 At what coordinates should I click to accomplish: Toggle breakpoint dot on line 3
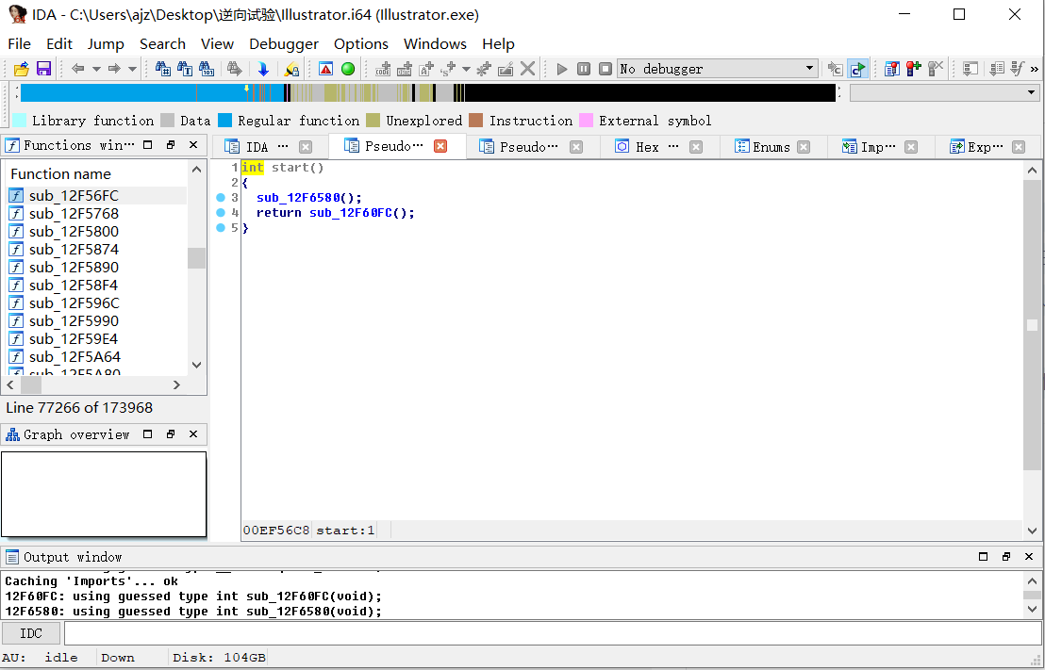click(221, 198)
